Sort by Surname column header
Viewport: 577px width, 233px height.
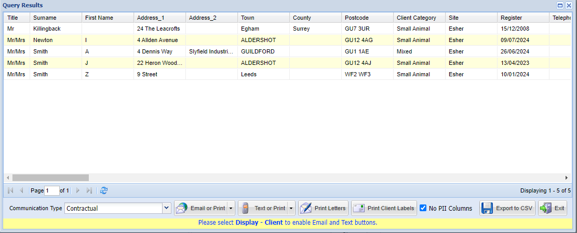pyautogui.click(x=56, y=18)
